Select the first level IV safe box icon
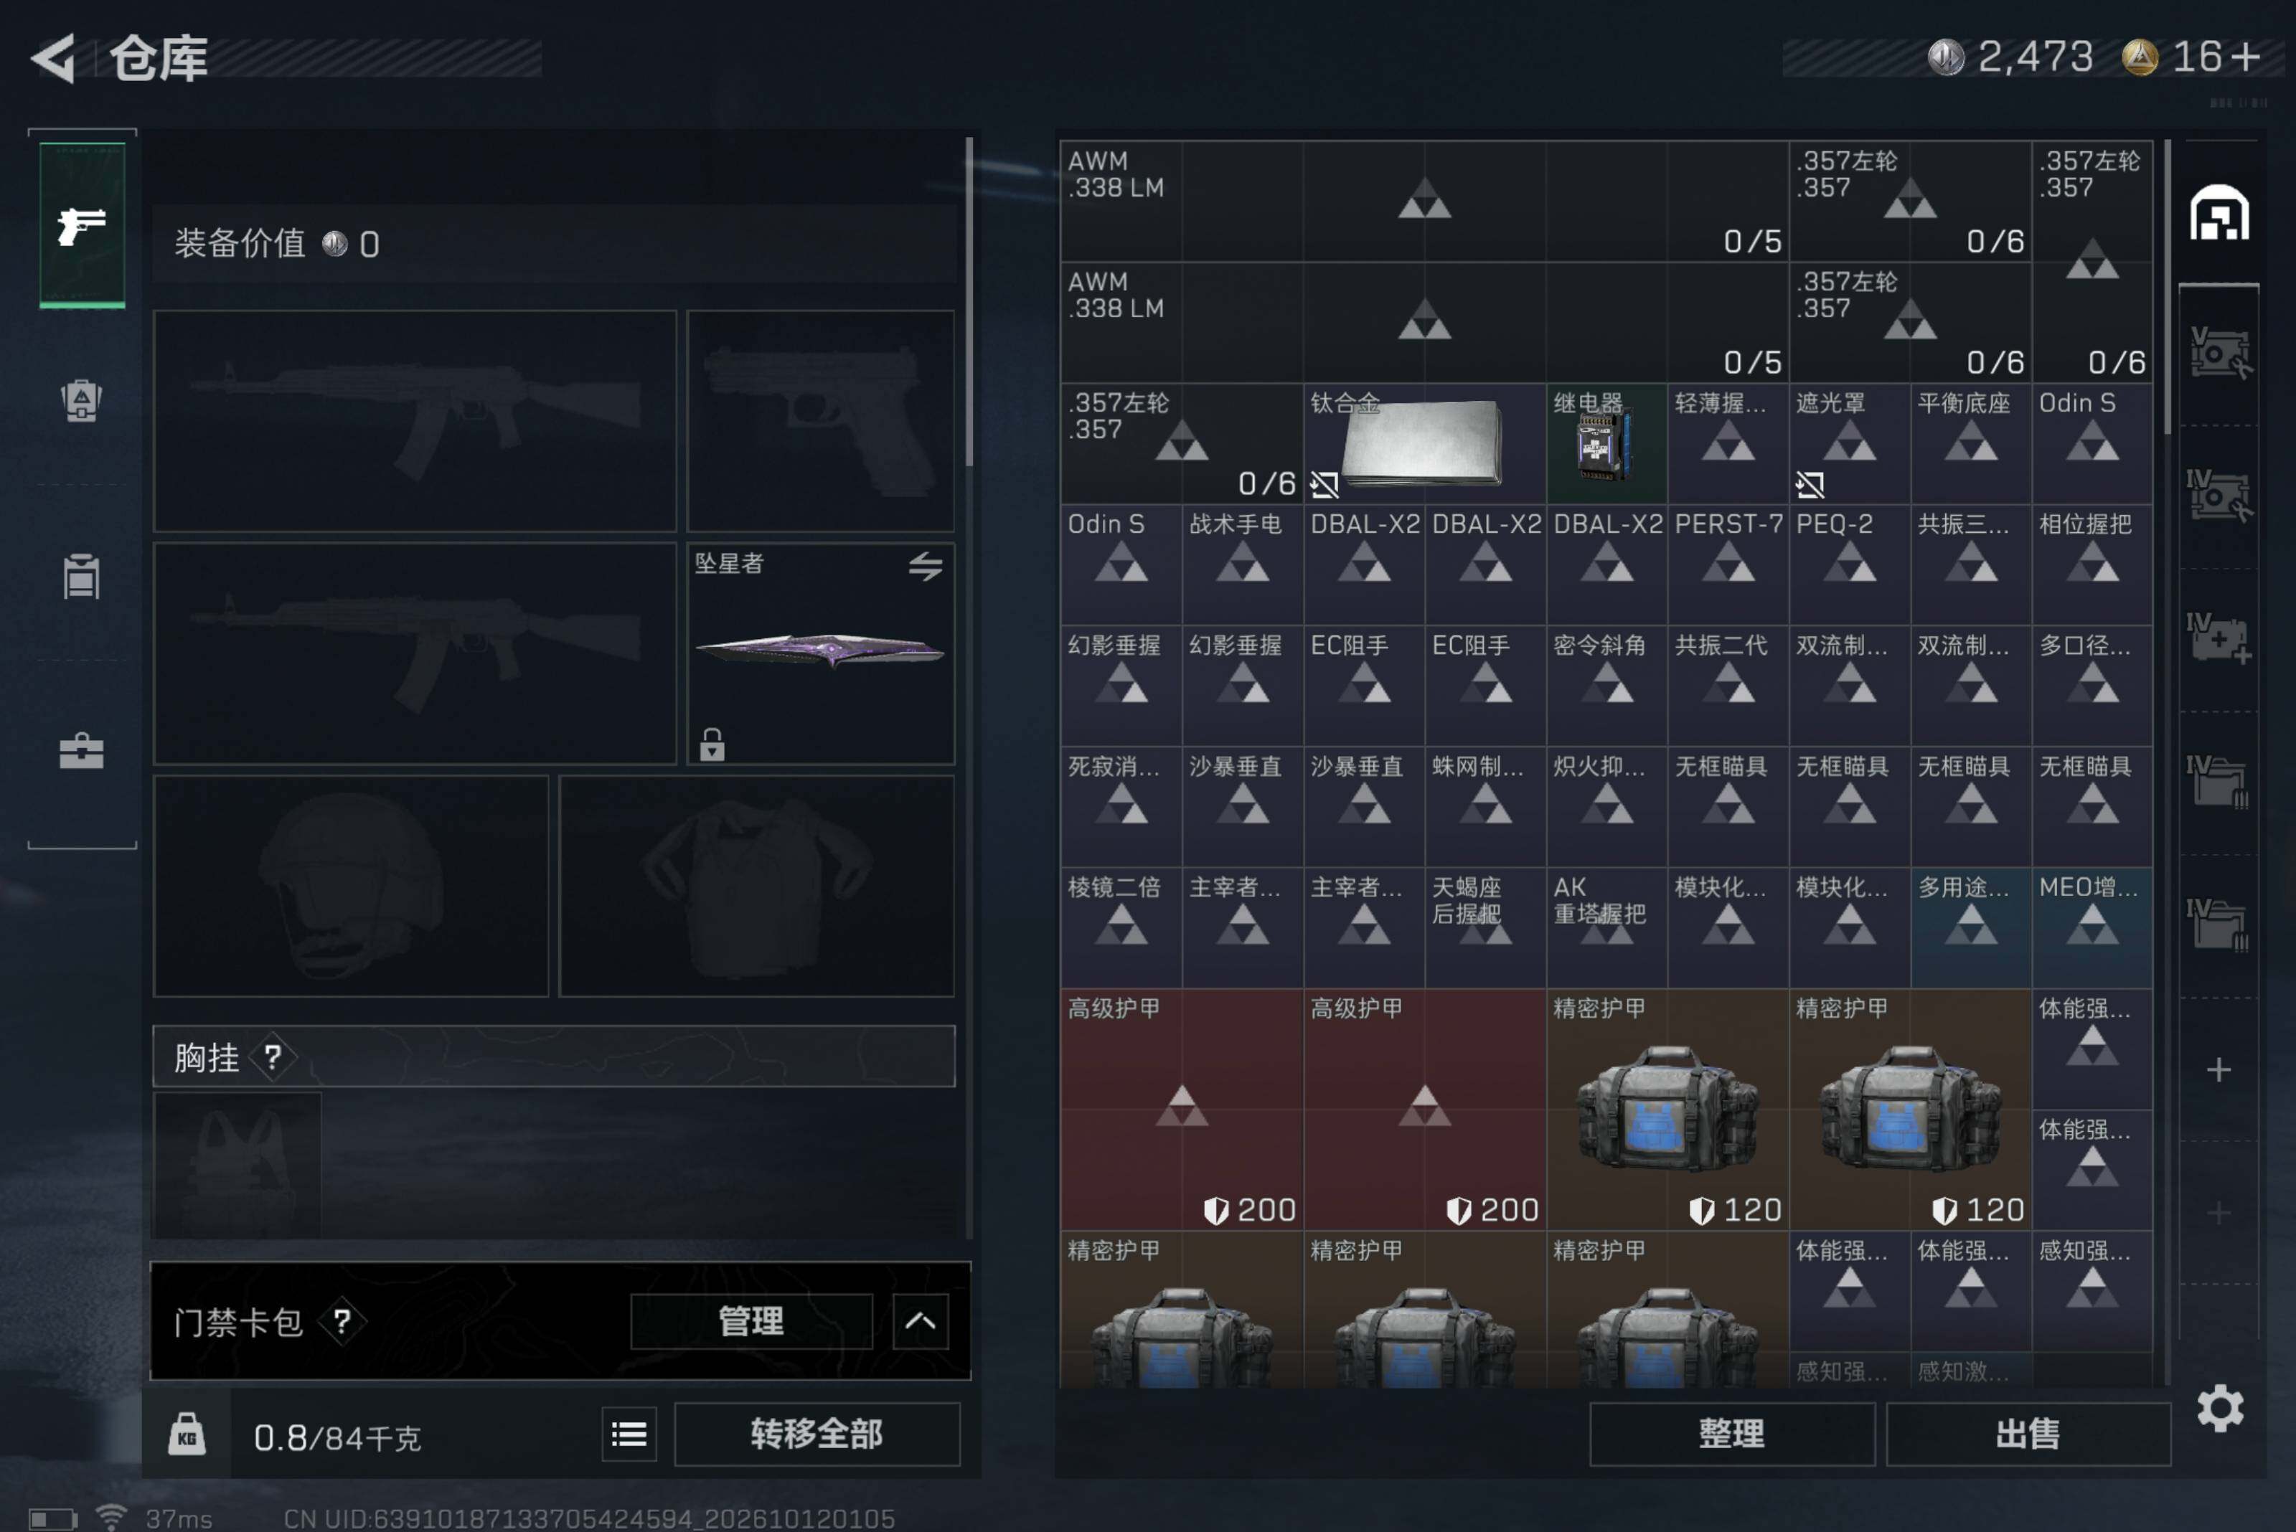The width and height of the screenshot is (2296, 1532). [2219, 496]
